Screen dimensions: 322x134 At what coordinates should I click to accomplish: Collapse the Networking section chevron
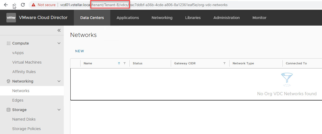click(59, 81)
